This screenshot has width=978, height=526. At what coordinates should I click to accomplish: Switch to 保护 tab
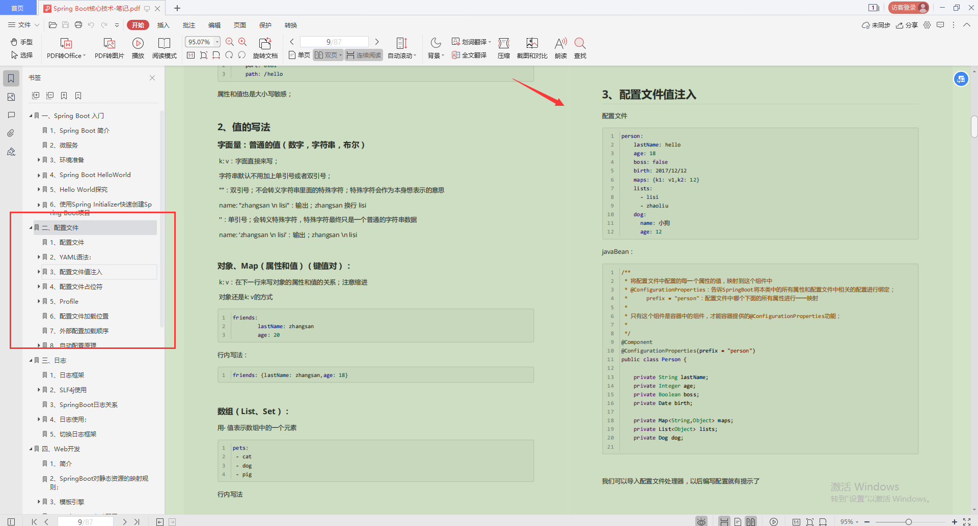[x=265, y=25]
